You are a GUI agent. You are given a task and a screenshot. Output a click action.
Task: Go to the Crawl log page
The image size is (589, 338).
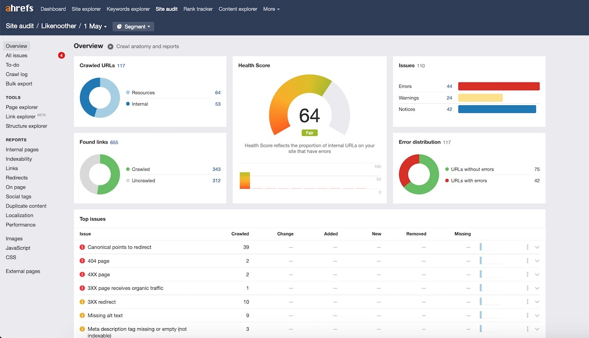16,74
